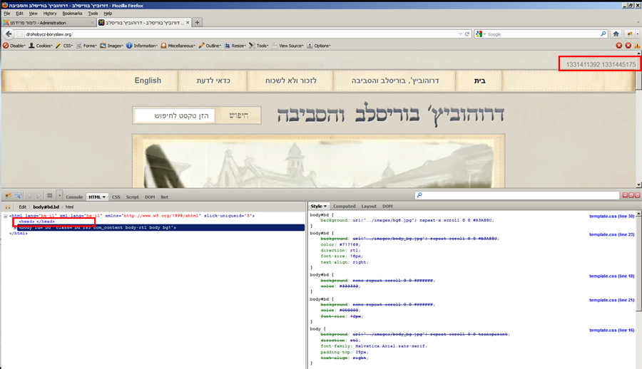Open the Images menu in Web Developer toolbar
The image size is (642, 369).
click(111, 46)
